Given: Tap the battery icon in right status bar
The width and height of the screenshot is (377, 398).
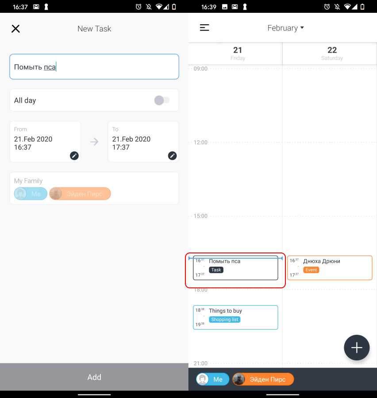Looking at the screenshot, I should point(362,7).
